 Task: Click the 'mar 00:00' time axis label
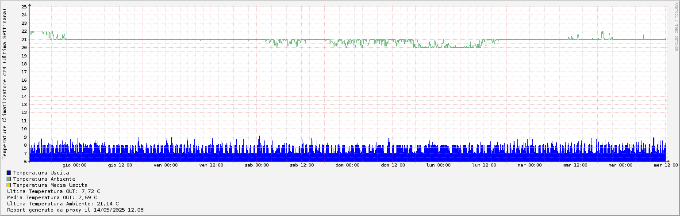pos(530,165)
